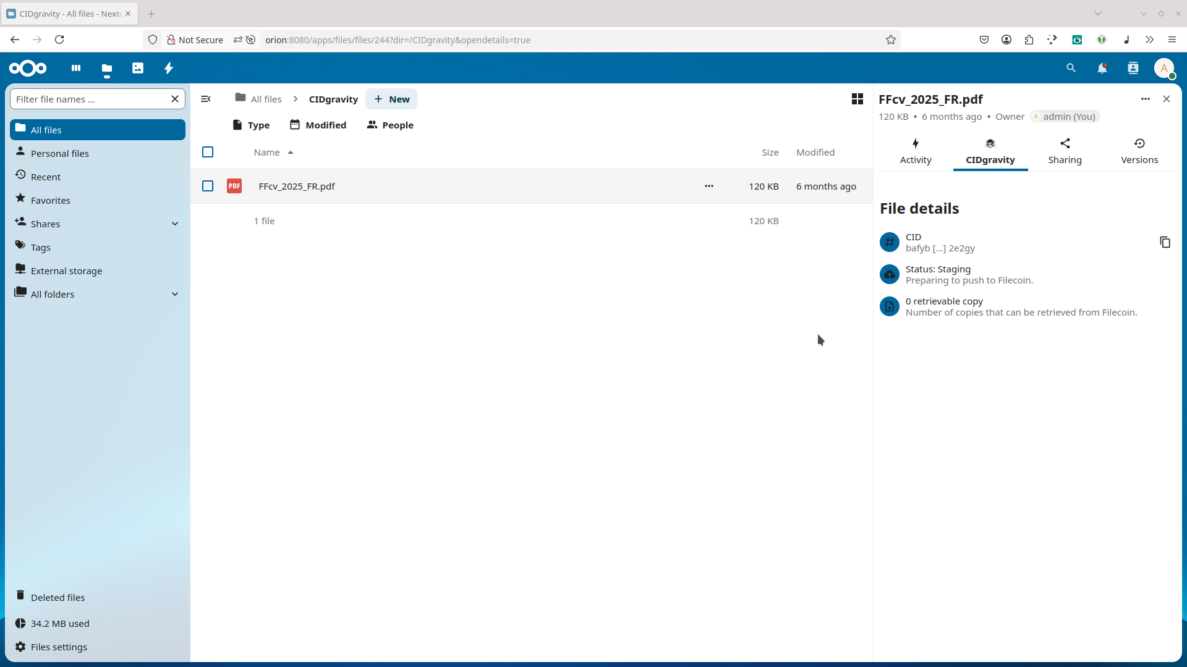Click admin (You) owner chip
Viewport: 1187px width, 667px height.
pyautogui.click(x=1065, y=117)
